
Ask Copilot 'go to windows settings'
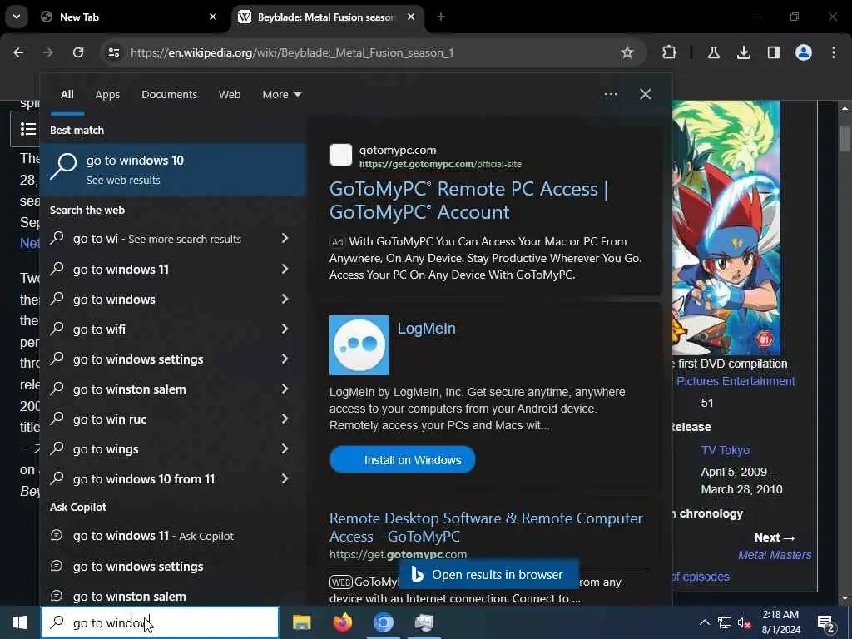[173, 566]
